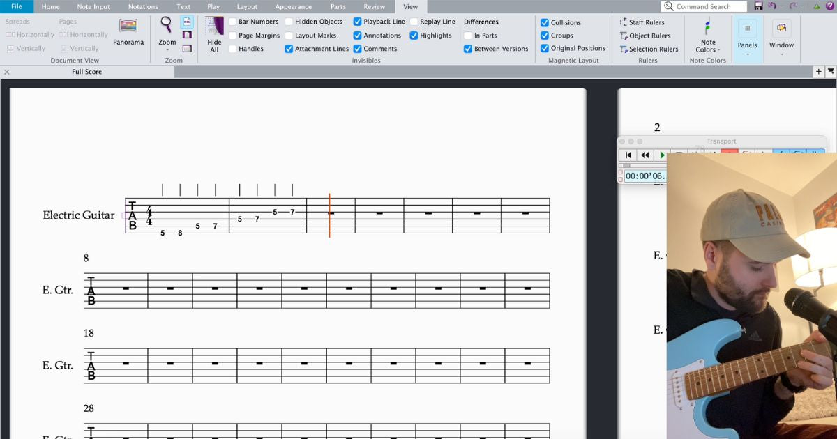
Task: Open the Notations tab
Action: coord(142,6)
